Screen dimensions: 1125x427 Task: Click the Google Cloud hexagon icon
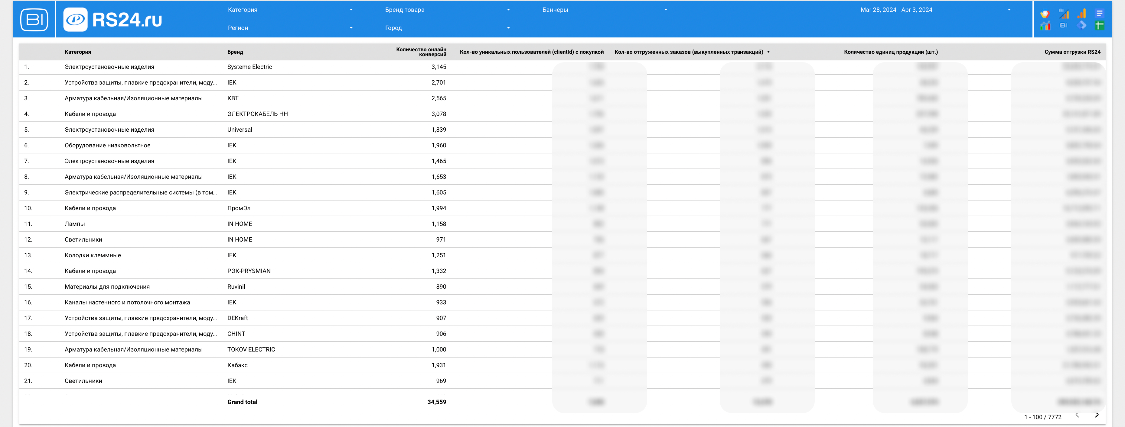tap(1045, 14)
